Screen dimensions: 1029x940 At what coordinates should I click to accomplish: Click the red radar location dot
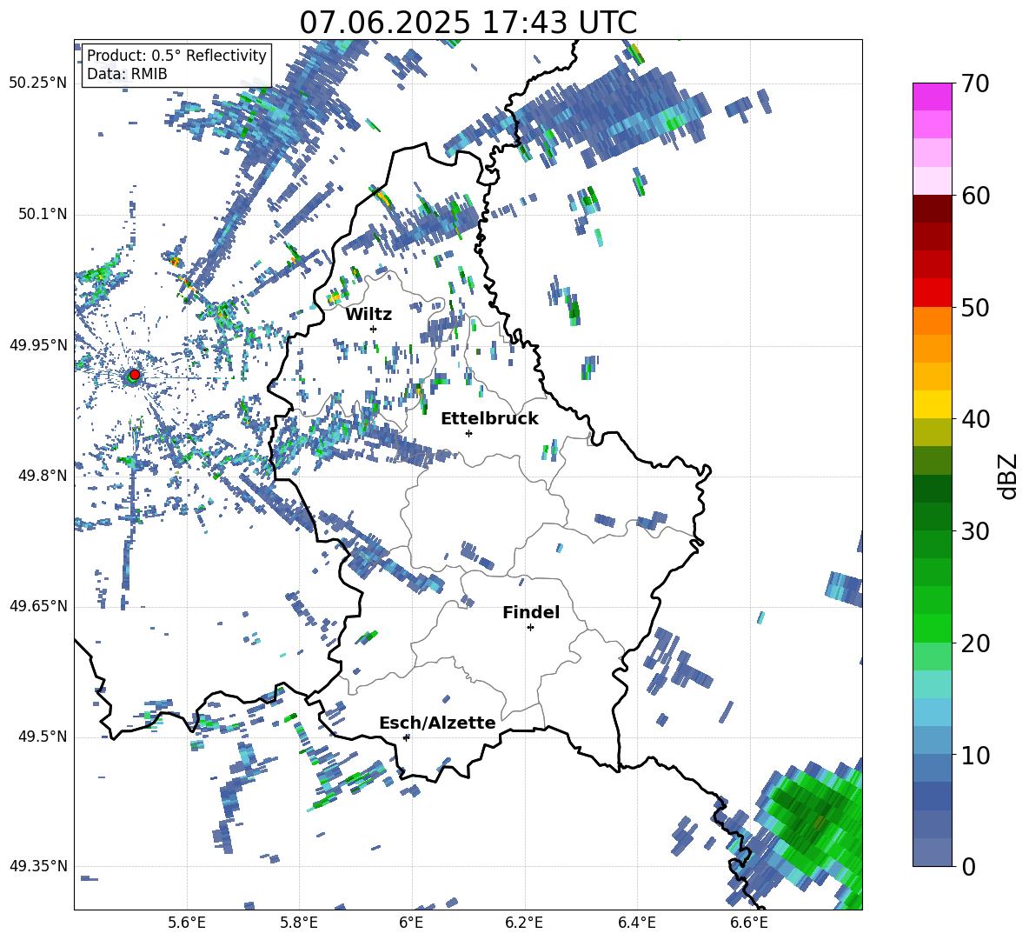[x=135, y=375]
